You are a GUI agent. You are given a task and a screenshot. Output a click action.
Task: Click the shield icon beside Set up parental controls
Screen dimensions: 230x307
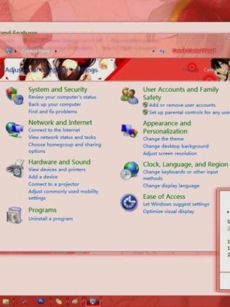point(146,112)
